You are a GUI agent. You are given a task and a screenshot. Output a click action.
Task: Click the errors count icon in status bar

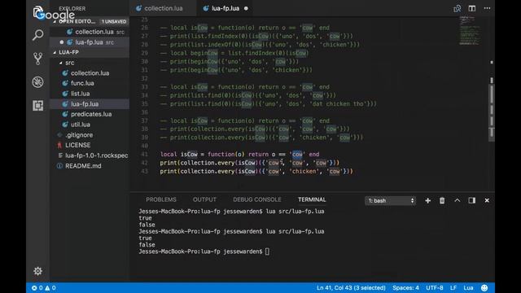click(x=34, y=288)
